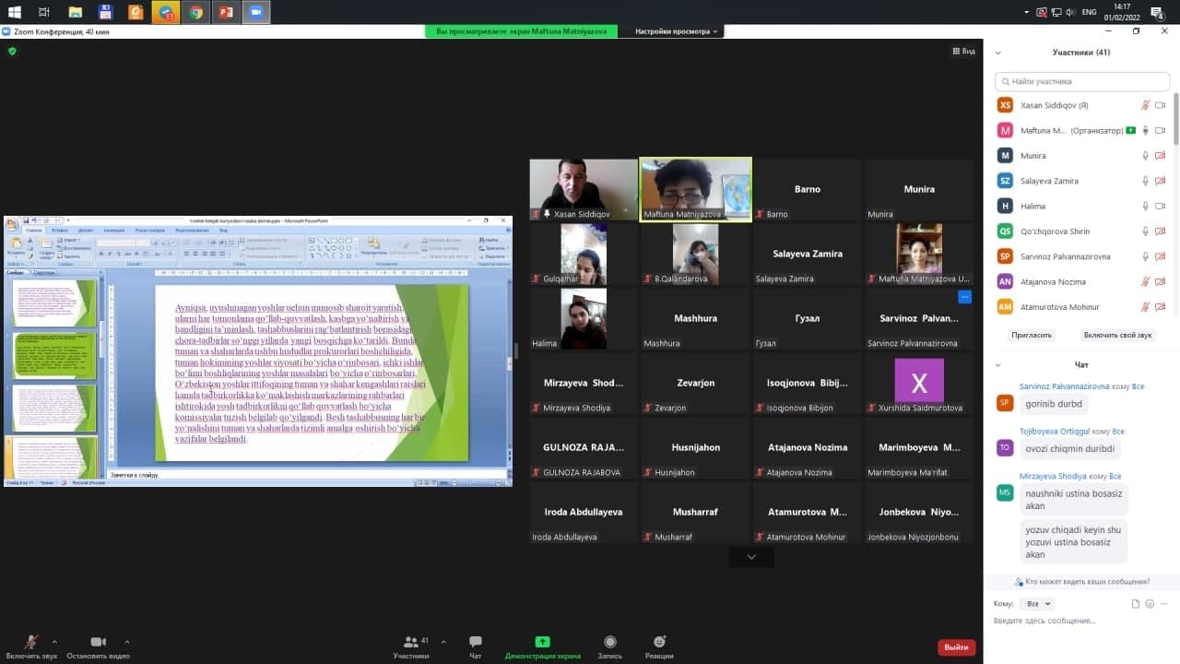Click the taskbar floppy disk app icon

point(105,12)
